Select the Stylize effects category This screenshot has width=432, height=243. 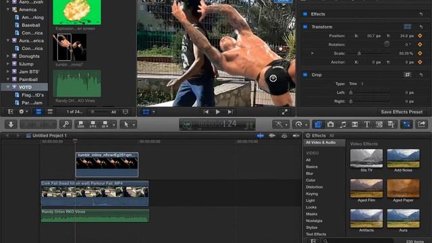312,227
